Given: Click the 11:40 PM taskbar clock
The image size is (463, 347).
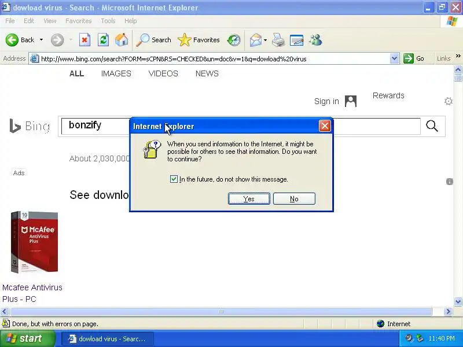Looking at the screenshot, I should coord(441,338).
